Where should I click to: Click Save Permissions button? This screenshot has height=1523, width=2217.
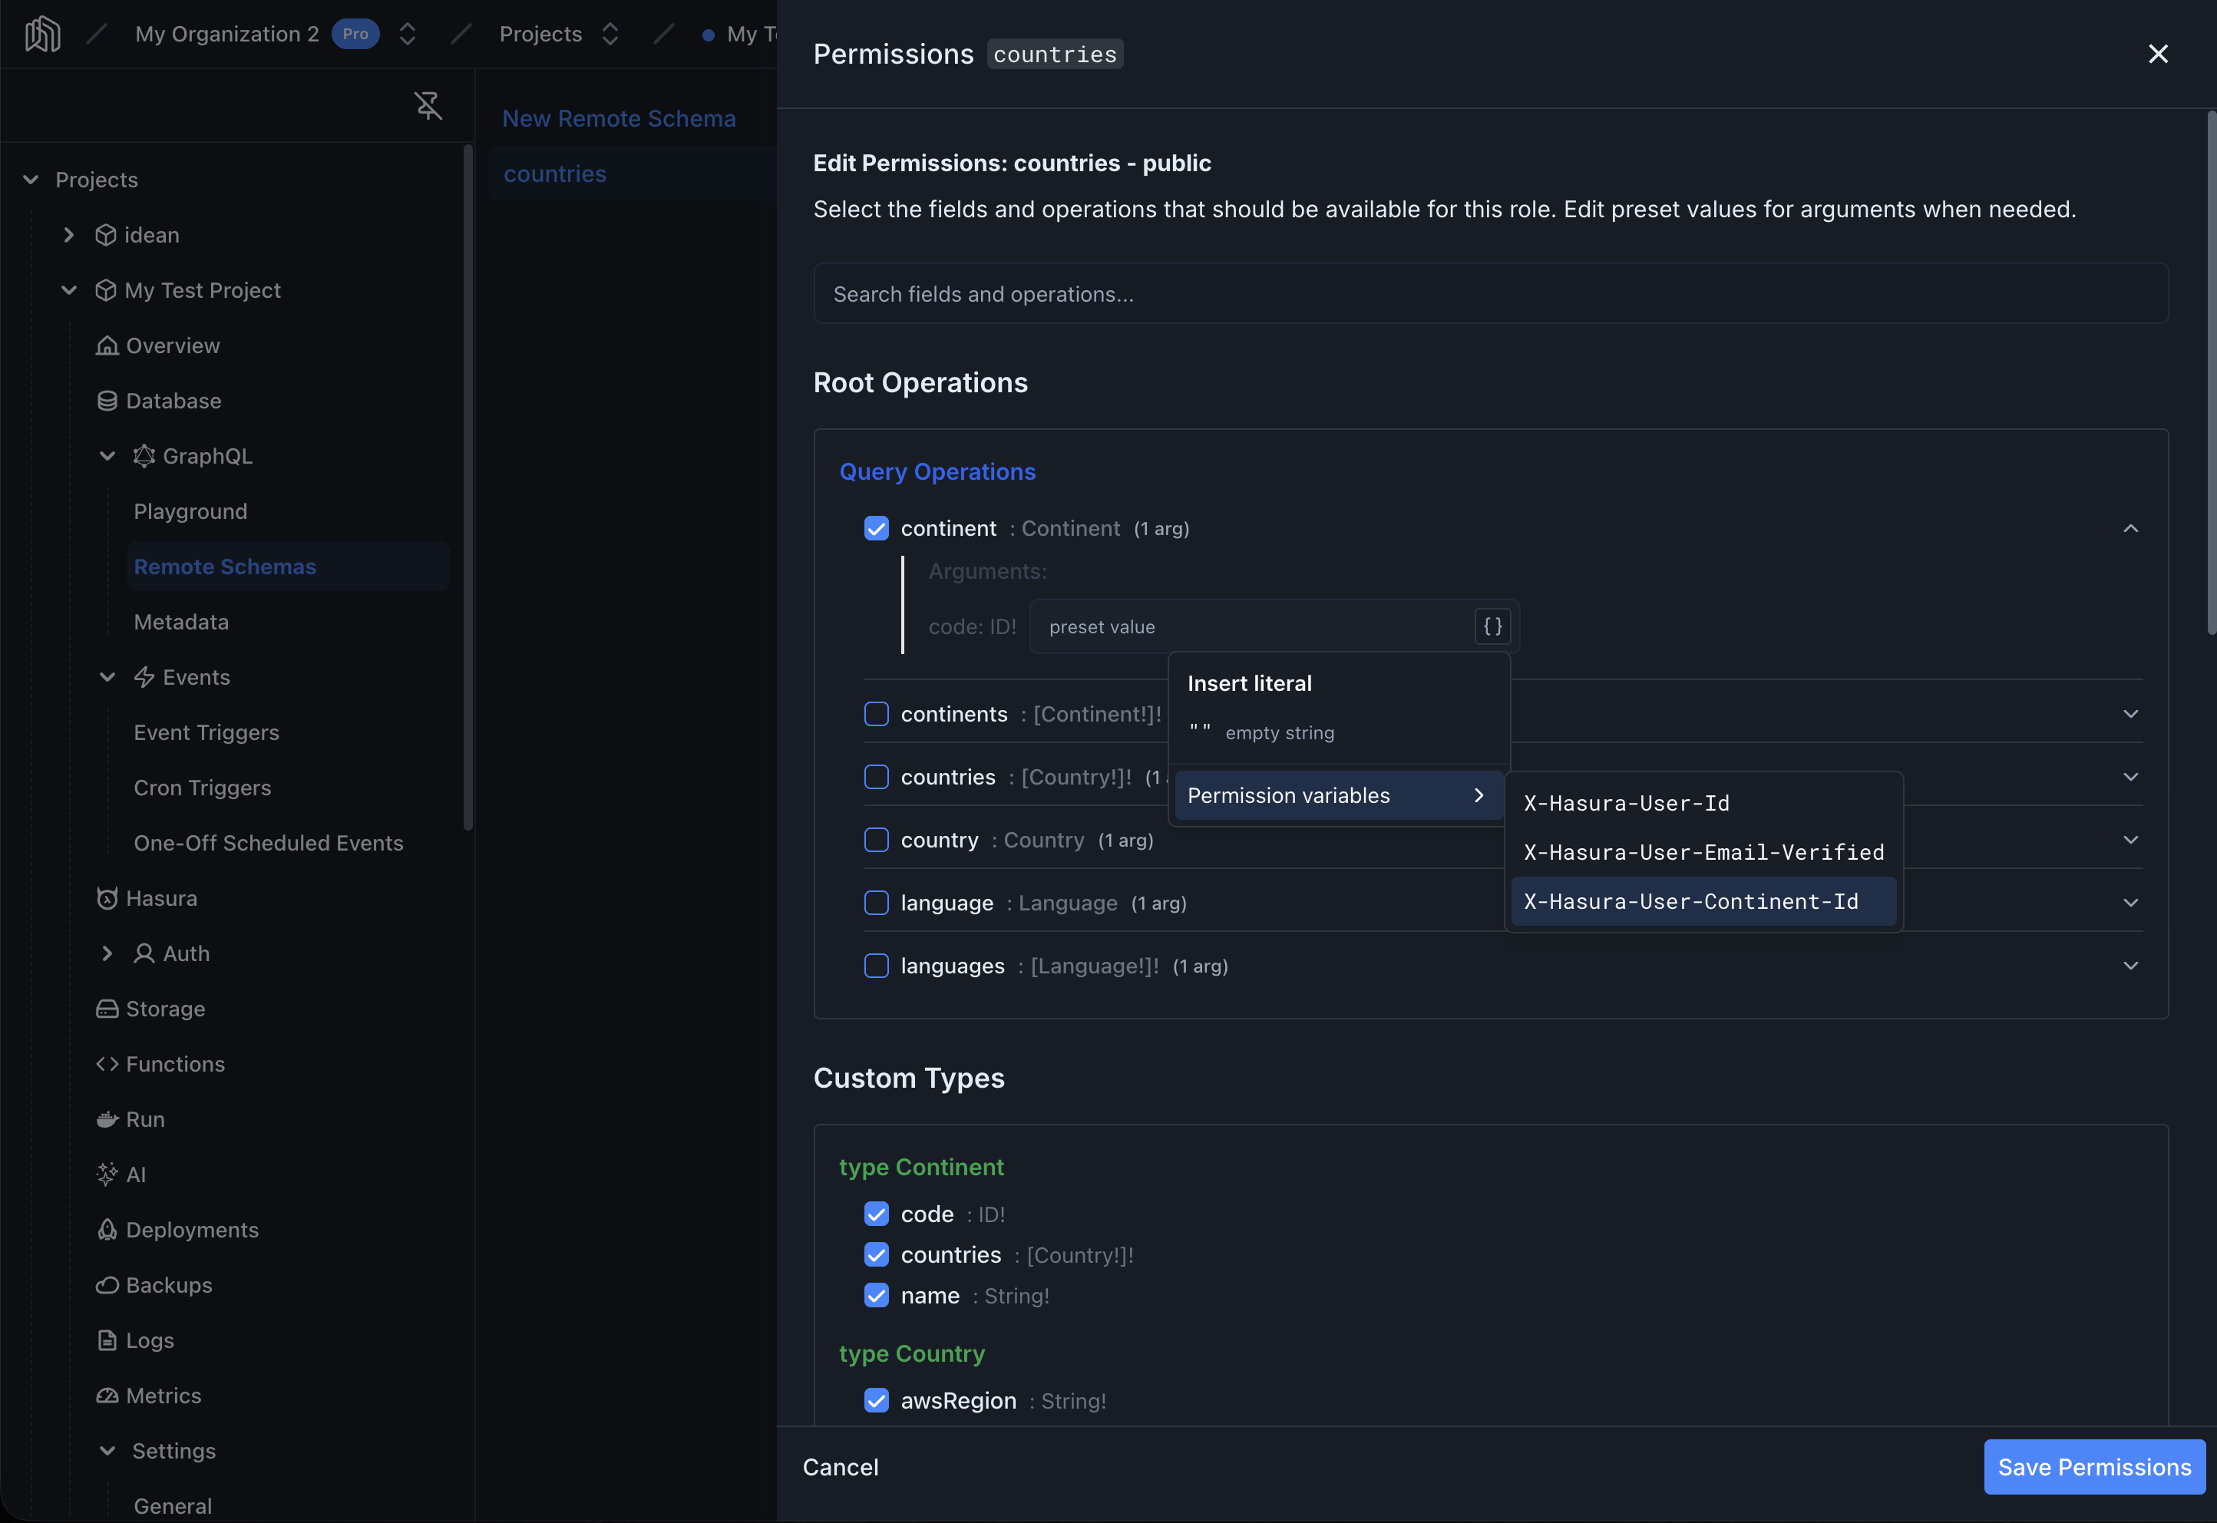click(2094, 1468)
